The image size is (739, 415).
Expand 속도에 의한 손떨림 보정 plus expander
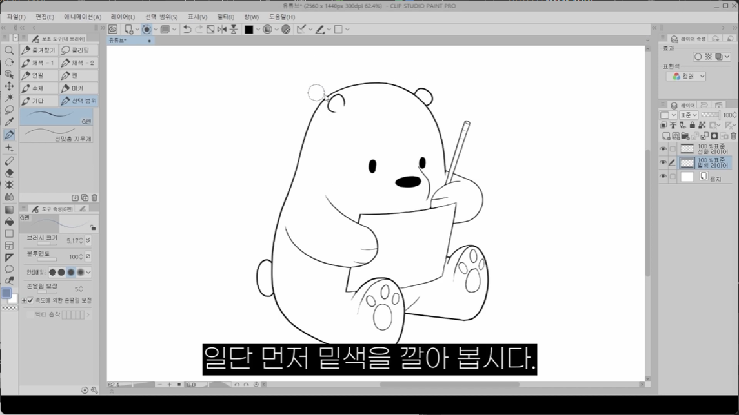click(24, 300)
